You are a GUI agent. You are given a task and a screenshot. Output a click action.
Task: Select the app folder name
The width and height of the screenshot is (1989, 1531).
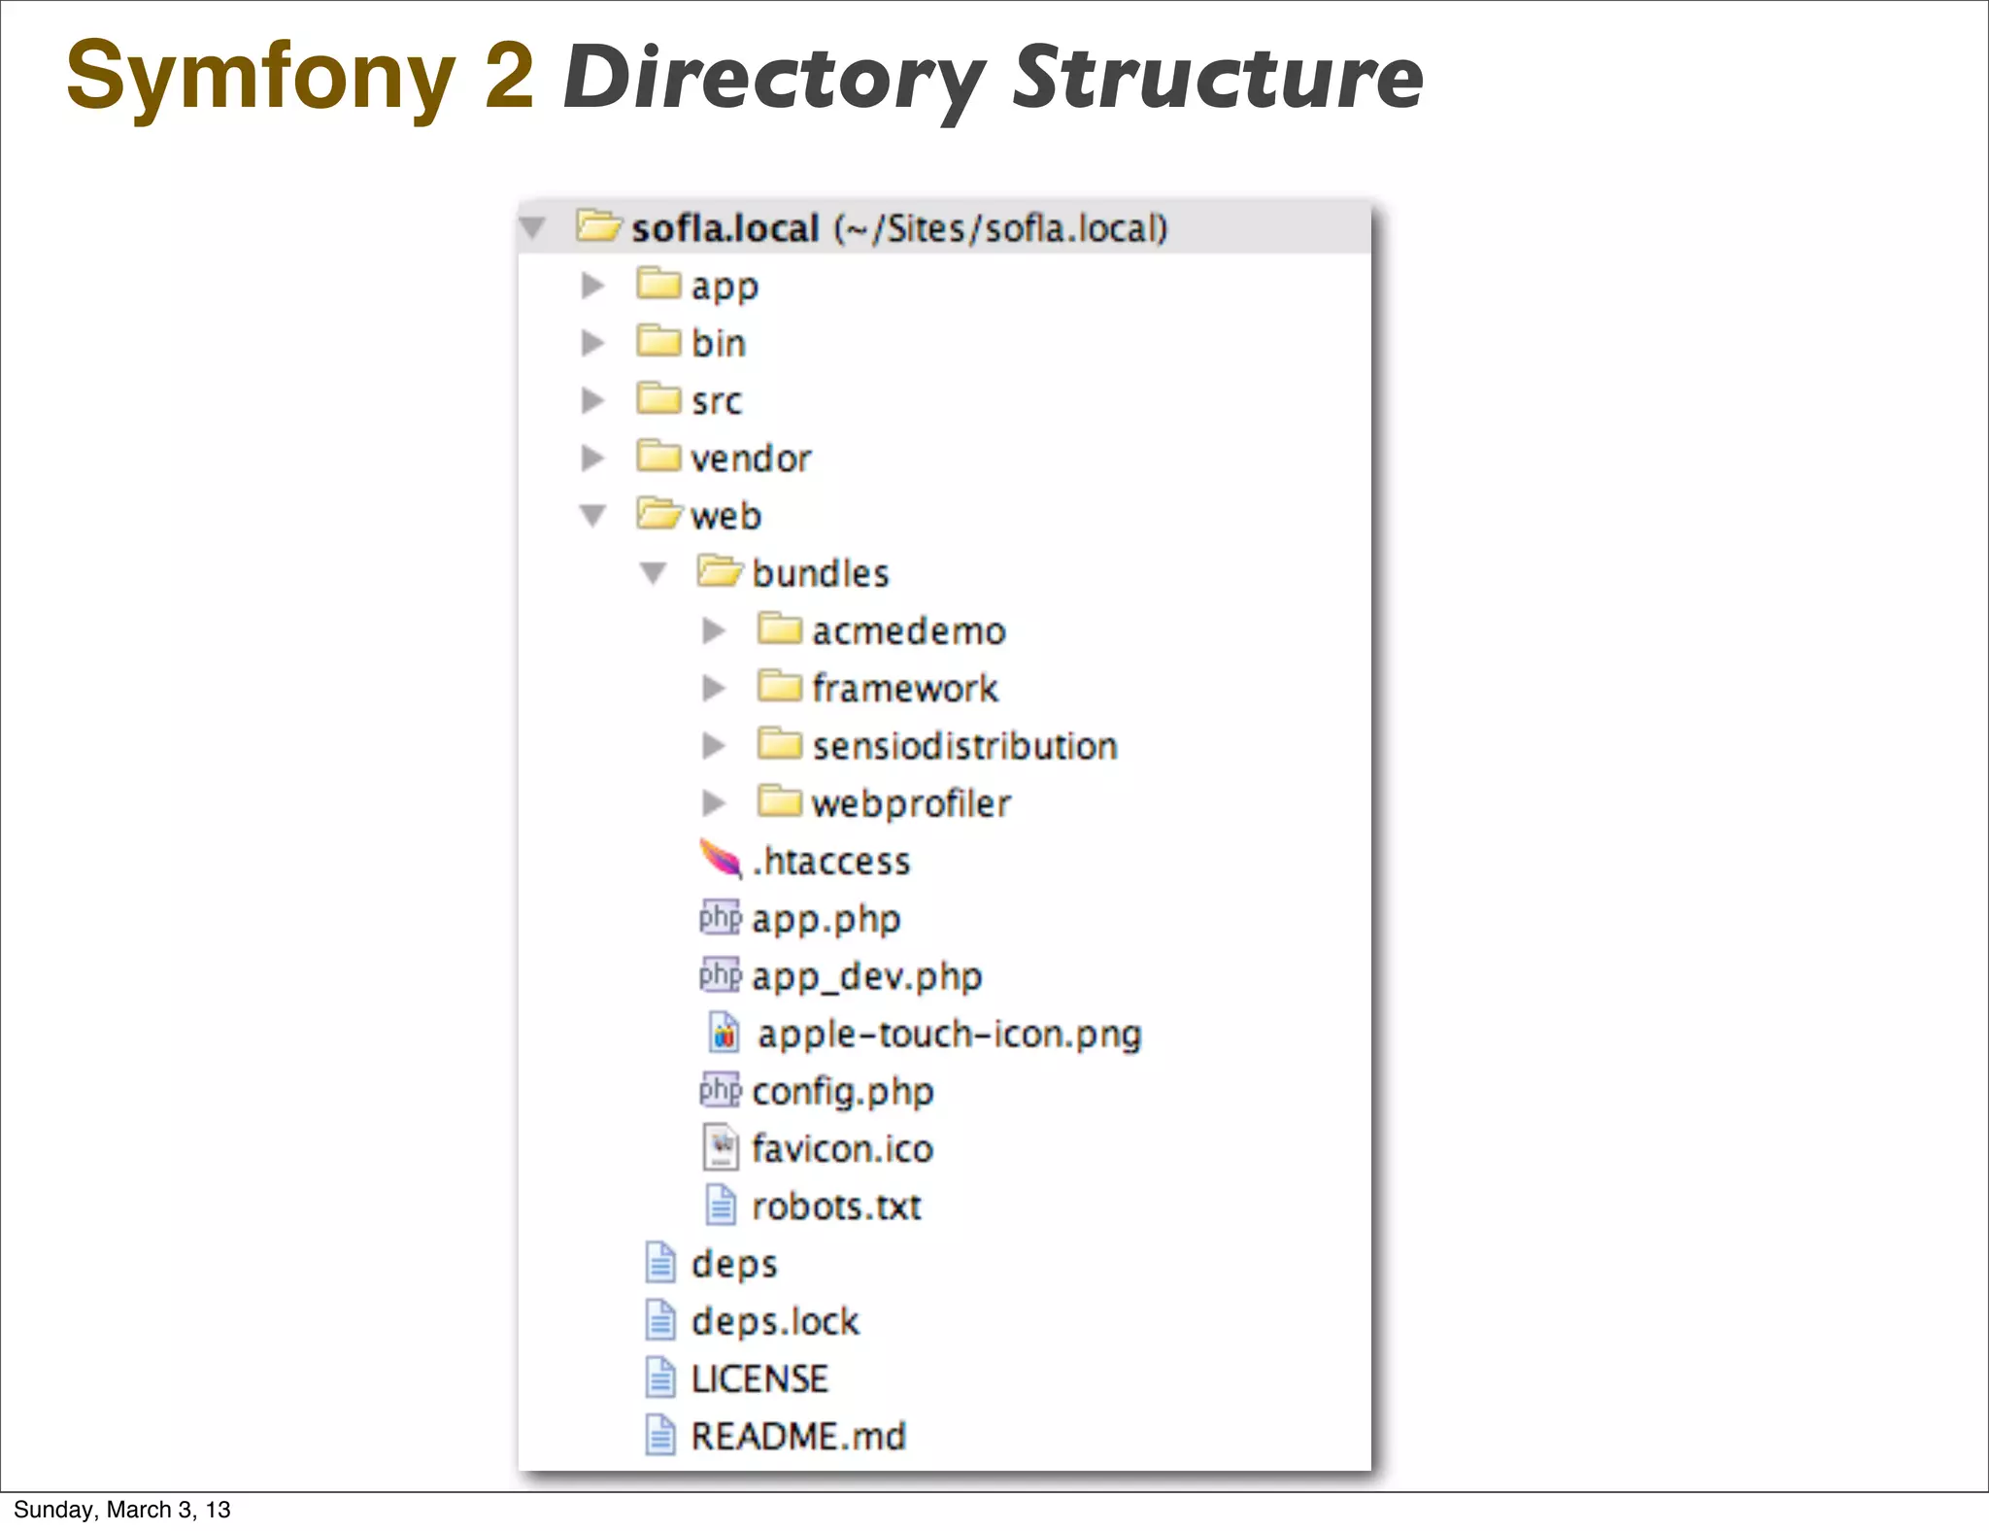point(725,288)
